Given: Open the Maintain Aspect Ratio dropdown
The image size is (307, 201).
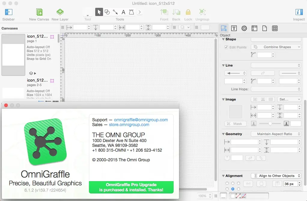Looking at the screenshot, I should [x=276, y=134].
